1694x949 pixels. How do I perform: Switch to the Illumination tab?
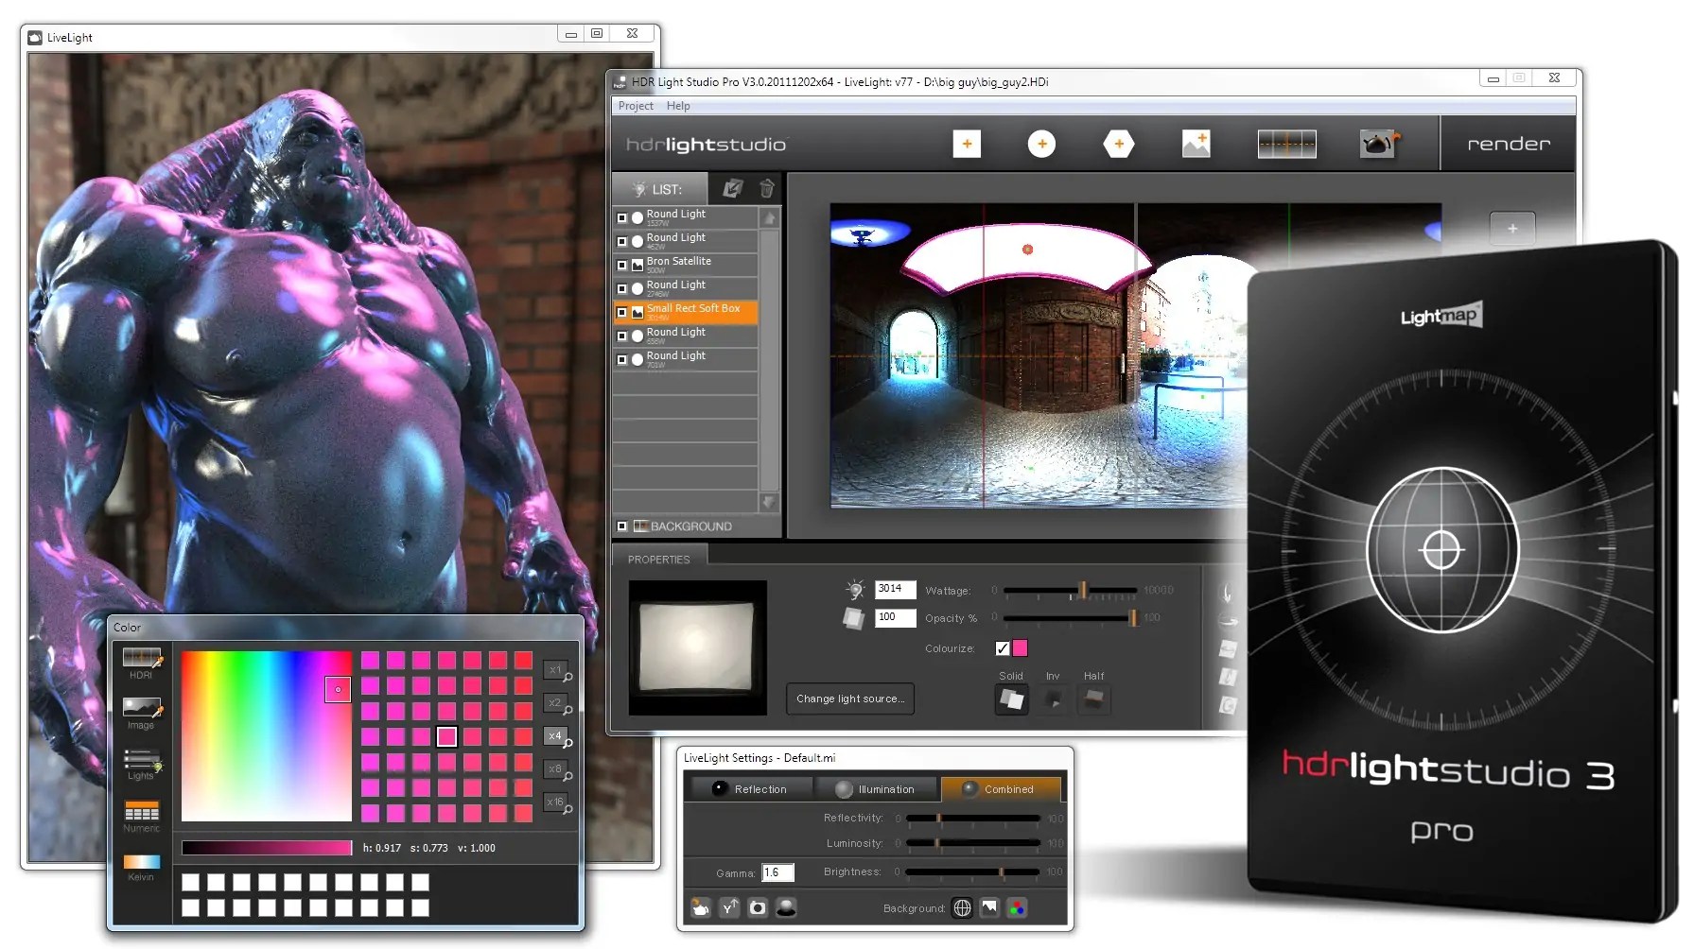(876, 789)
